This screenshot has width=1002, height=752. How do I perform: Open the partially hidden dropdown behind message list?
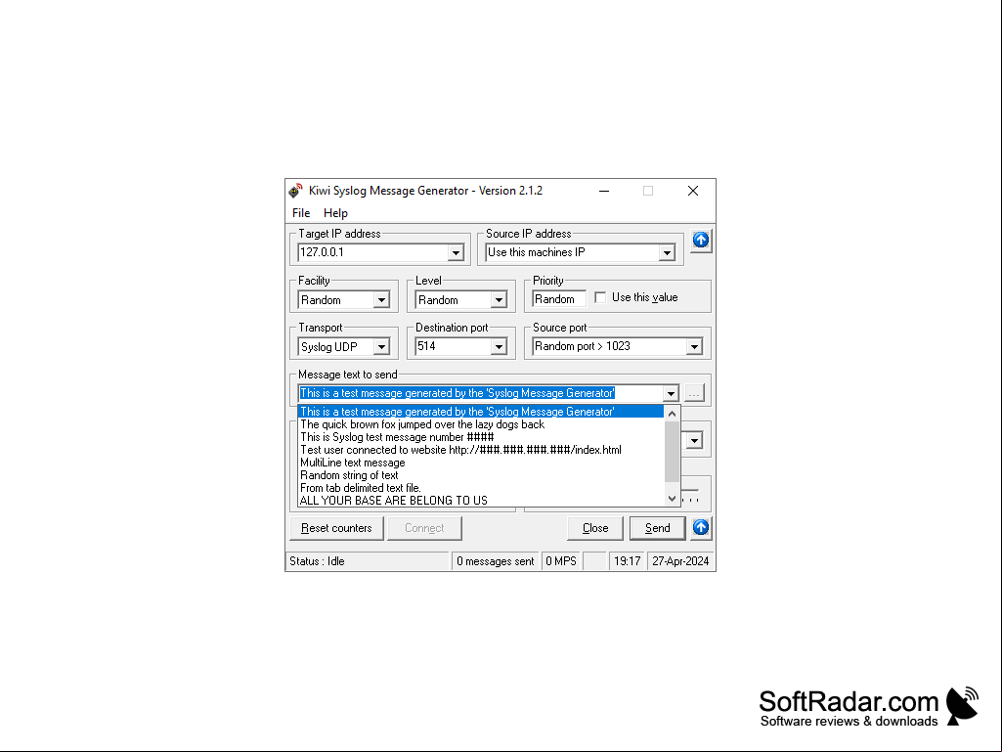click(x=694, y=441)
